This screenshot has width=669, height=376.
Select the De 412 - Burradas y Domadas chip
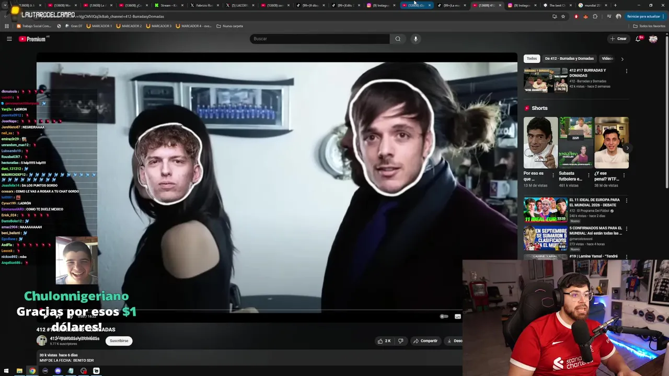pos(569,58)
